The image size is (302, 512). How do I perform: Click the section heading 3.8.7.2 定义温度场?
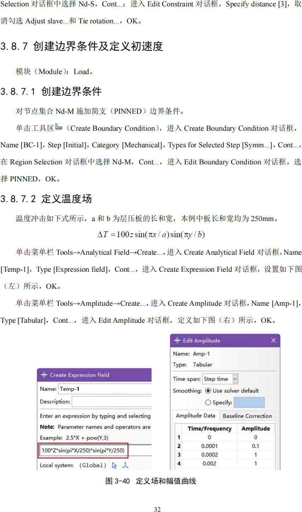point(46,199)
